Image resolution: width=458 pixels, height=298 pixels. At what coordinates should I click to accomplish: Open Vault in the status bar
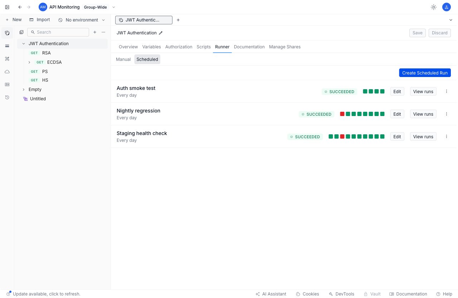pos(372,294)
